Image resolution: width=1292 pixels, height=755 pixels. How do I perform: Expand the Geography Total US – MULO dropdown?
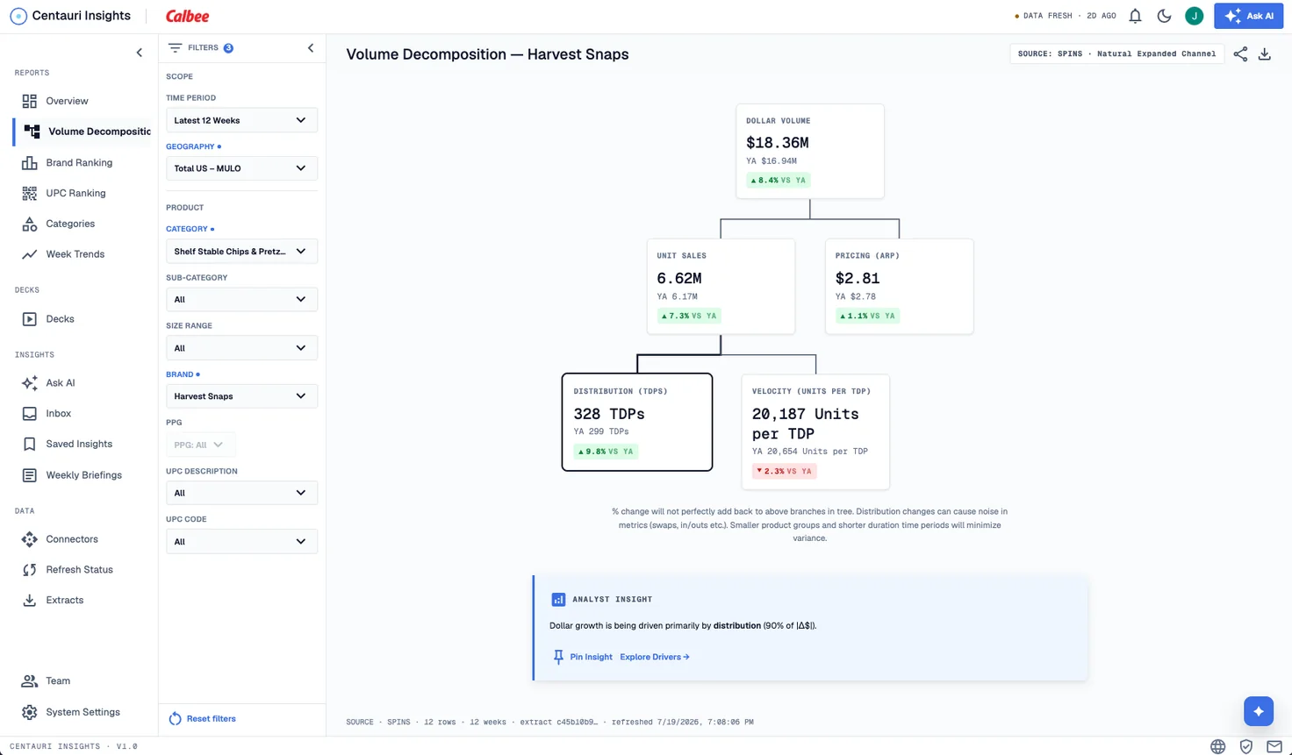coord(241,168)
